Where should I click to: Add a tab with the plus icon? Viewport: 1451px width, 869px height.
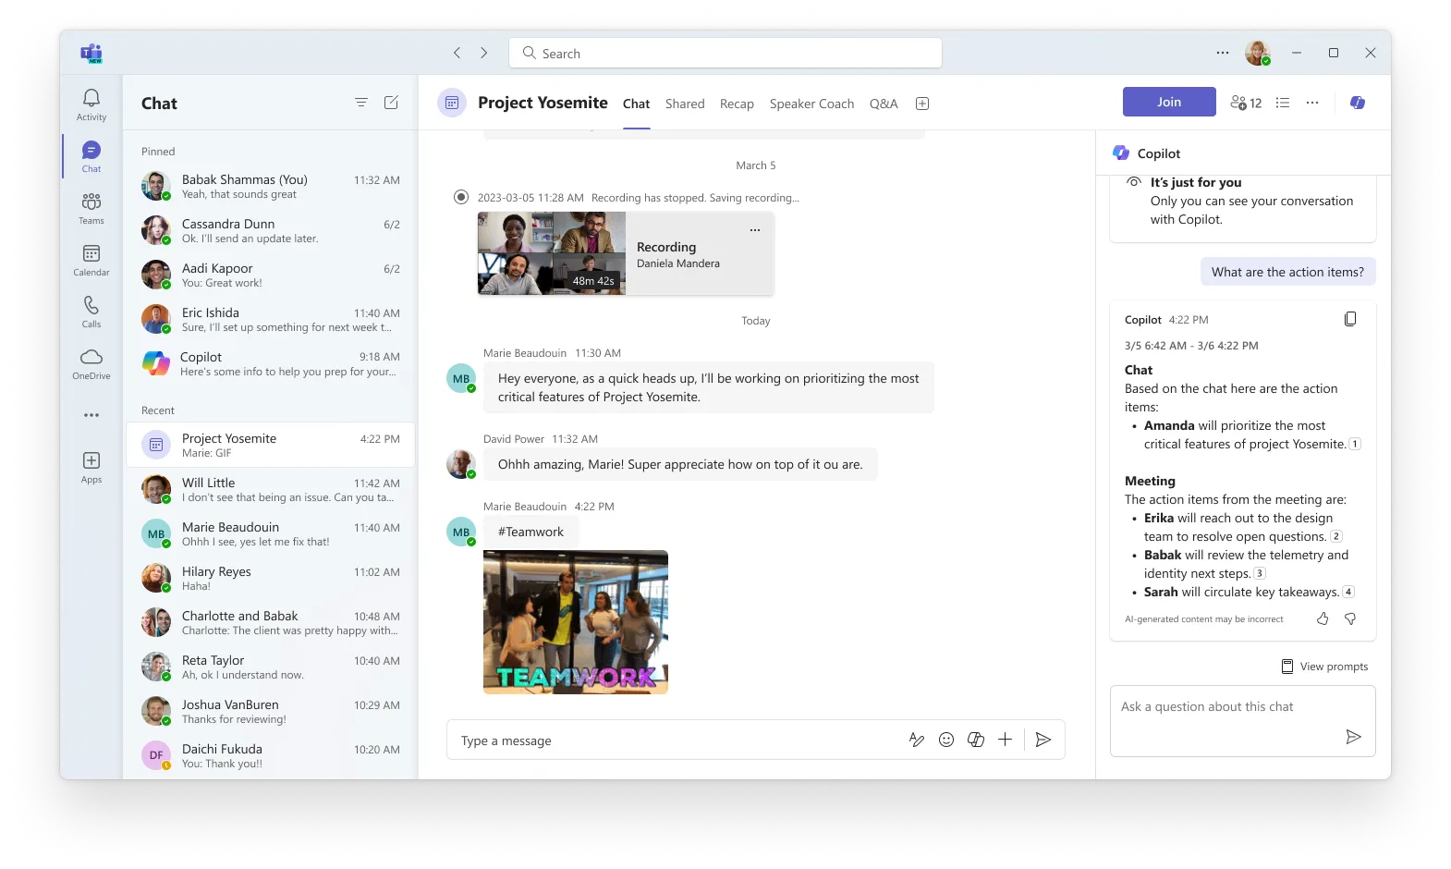coord(922,104)
